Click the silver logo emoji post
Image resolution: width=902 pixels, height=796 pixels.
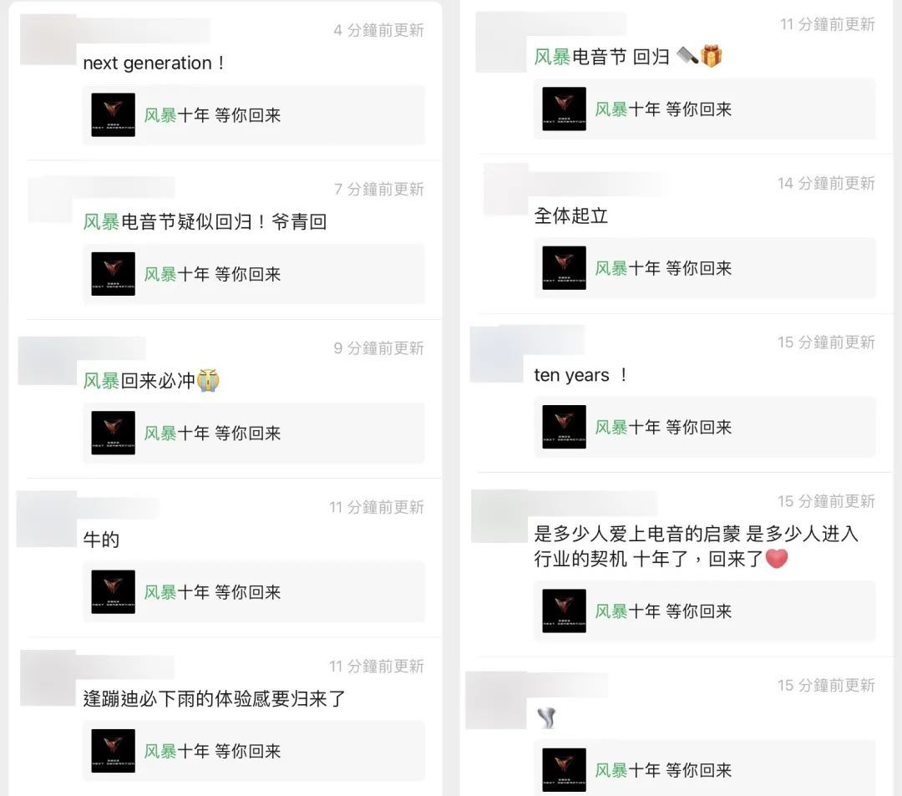point(546,717)
